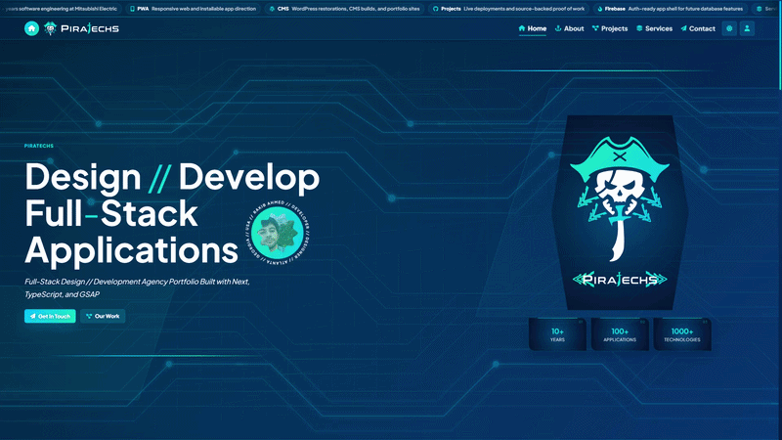Click the "Applications" heading word
The width and height of the screenshot is (782, 440).
pos(131,250)
